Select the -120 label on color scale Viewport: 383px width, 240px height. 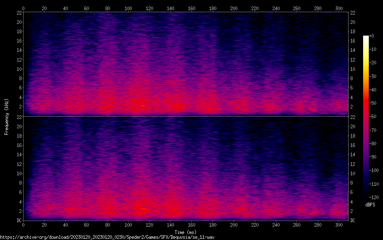click(x=374, y=197)
